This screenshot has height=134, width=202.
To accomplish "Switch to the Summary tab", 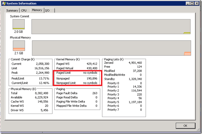I will point(12,10).
